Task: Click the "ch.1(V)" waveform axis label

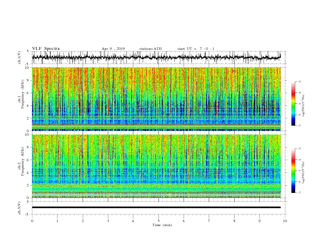Action: 19,58
